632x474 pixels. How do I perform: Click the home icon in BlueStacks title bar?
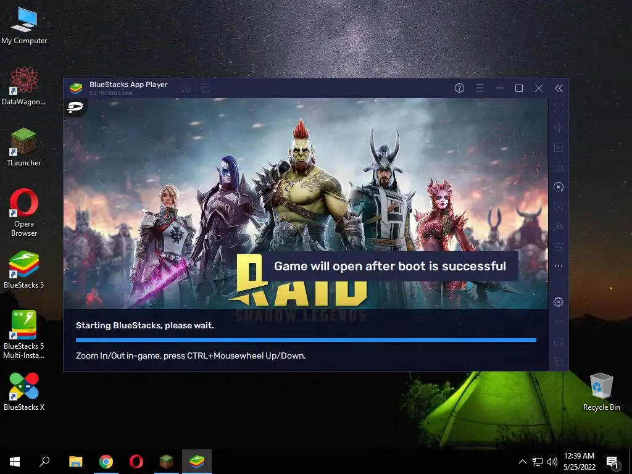[x=185, y=89]
